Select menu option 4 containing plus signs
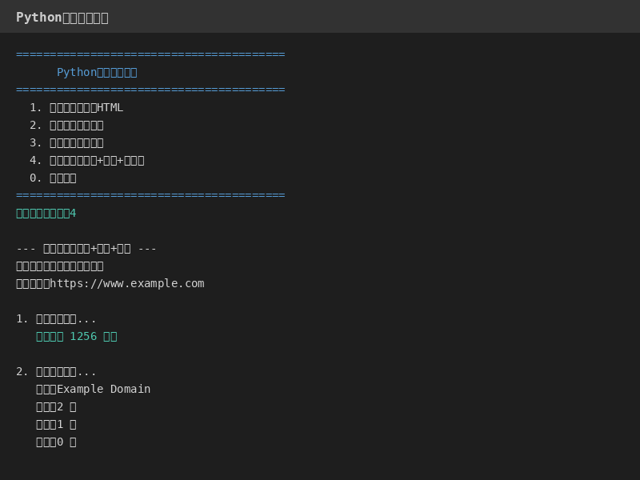This screenshot has width=640, height=480. [86, 161]
